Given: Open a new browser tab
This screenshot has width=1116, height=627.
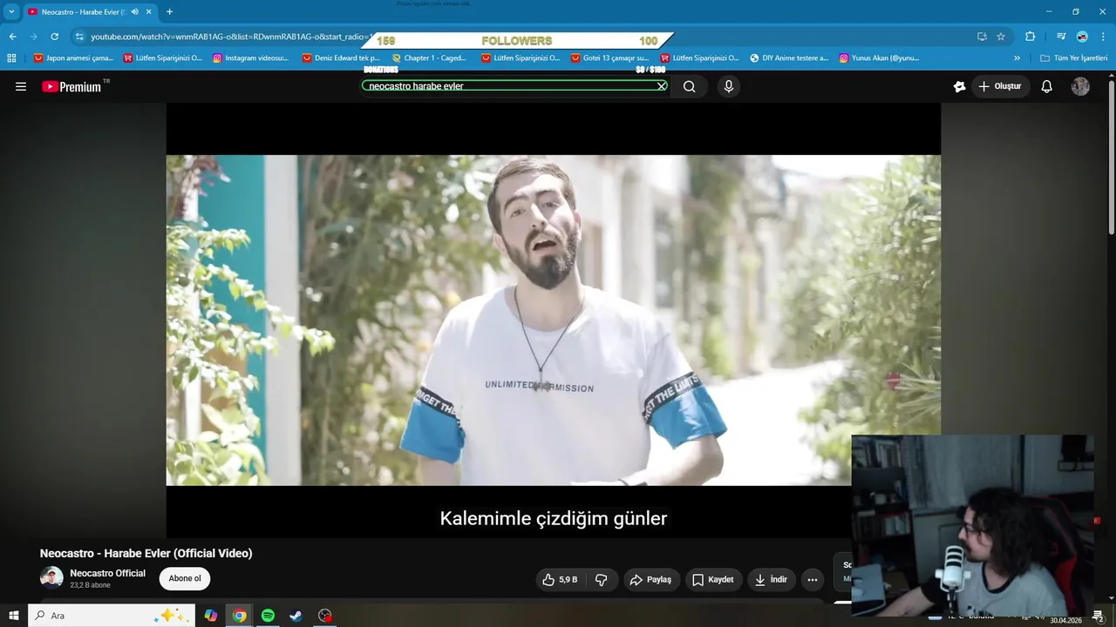Looking at the screenshot, I should (169, 11).
